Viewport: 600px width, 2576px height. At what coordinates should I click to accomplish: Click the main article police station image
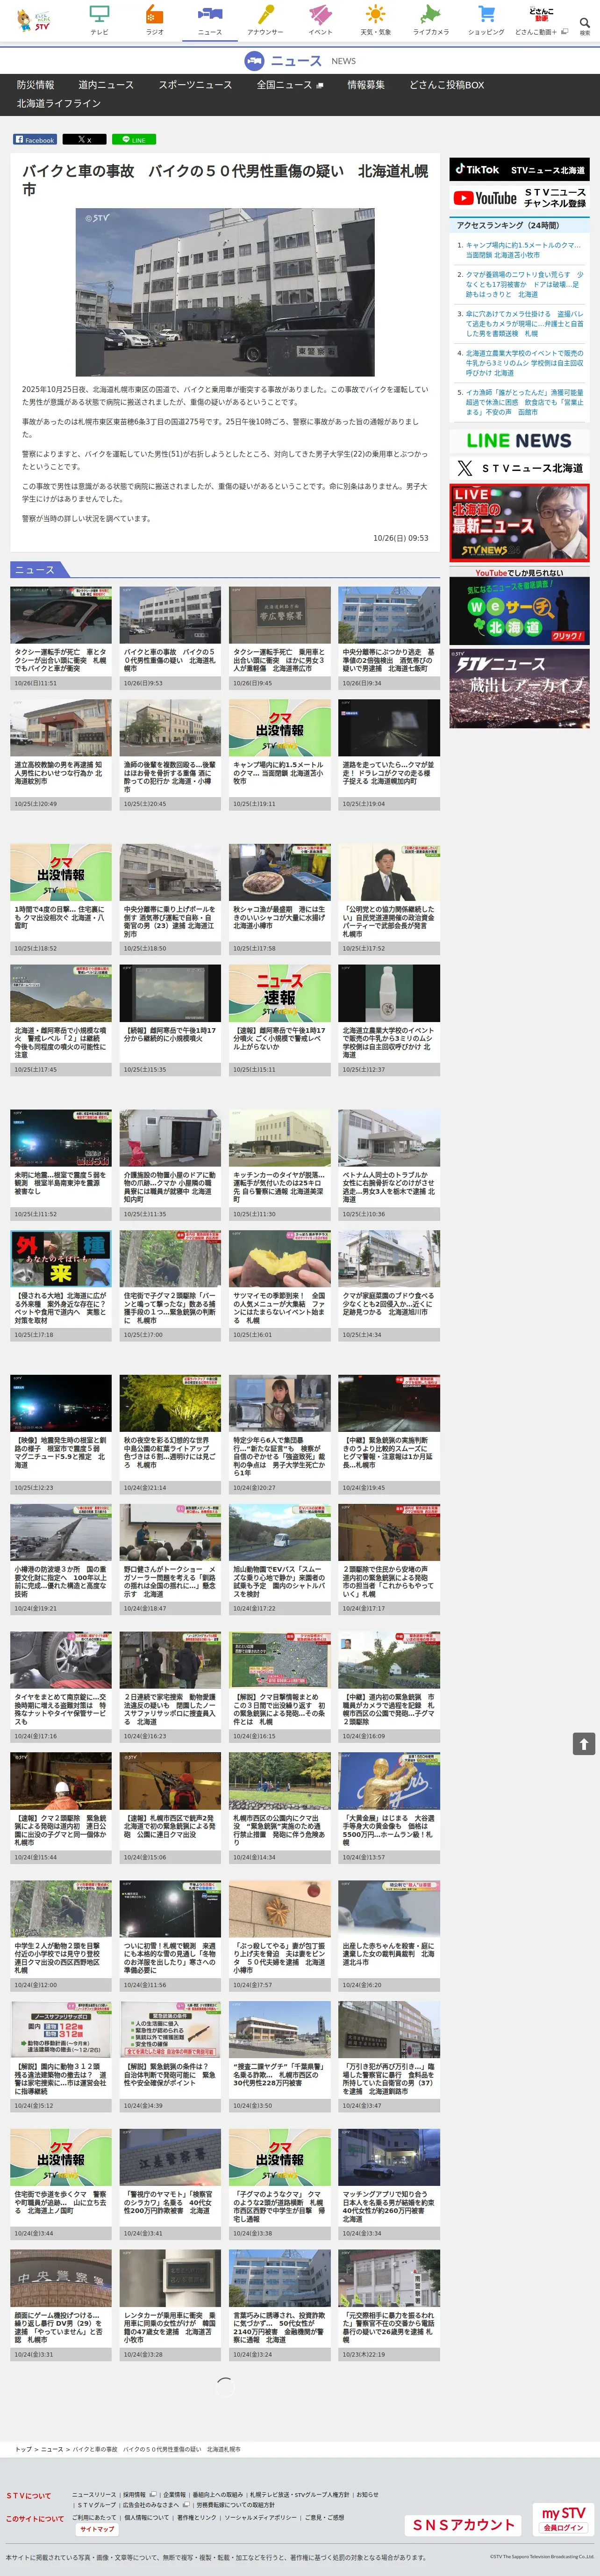226,292
